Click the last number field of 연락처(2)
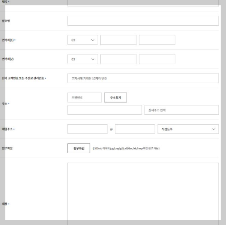This screenshot has height=225, width=226. click(157, 59)
